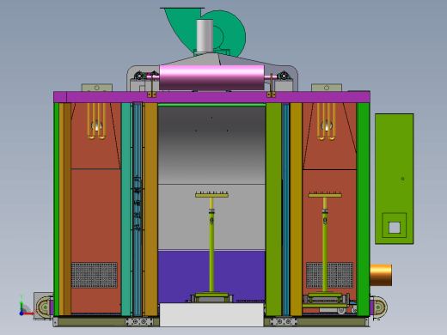Select the right perforated vent grille

[329, 275]
